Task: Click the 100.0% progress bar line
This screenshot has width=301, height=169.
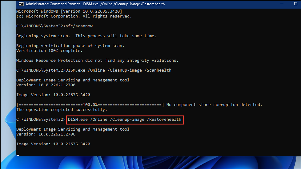Action: click(x=90, y=104)
